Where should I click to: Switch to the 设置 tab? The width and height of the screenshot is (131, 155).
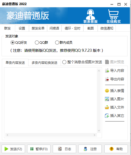[22, 28]
